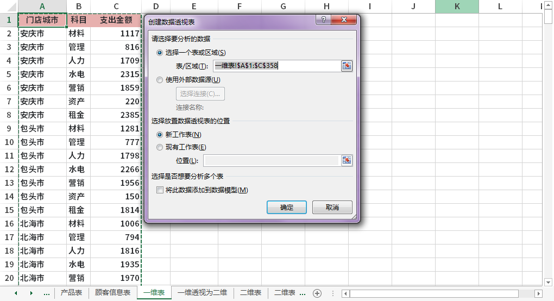Click horizontal scrollbar left arrow

345,293
